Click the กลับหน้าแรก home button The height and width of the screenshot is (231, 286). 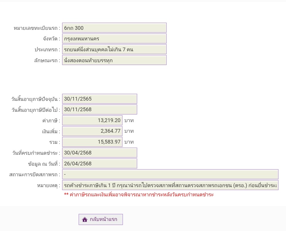101,219
